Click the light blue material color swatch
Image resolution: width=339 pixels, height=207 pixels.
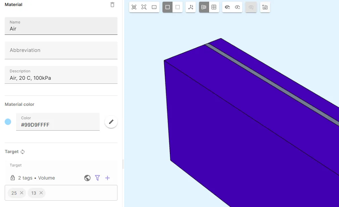[8, 122]
